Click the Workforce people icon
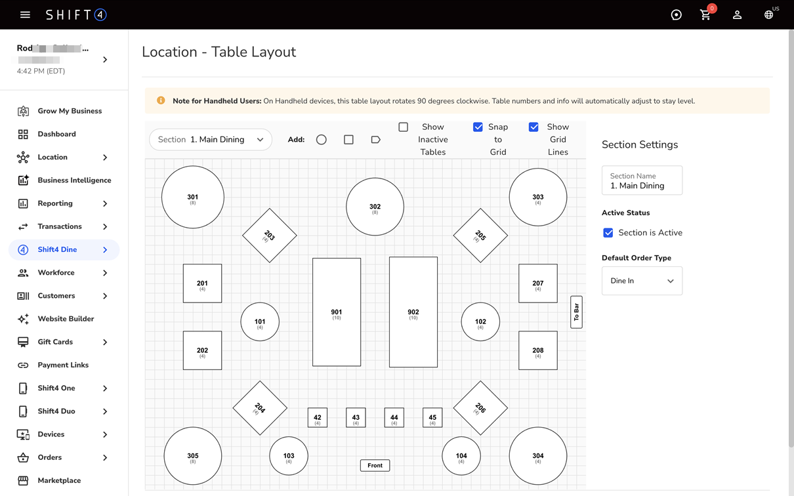The height and width of the screenshot is (496, 794). (23, 273)
